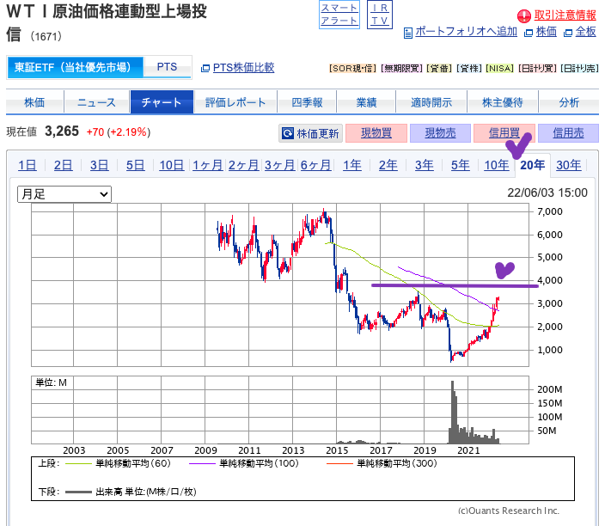Open the 四季報 tab
Viewport: 605px width, 526px height.
coord(307,102)
